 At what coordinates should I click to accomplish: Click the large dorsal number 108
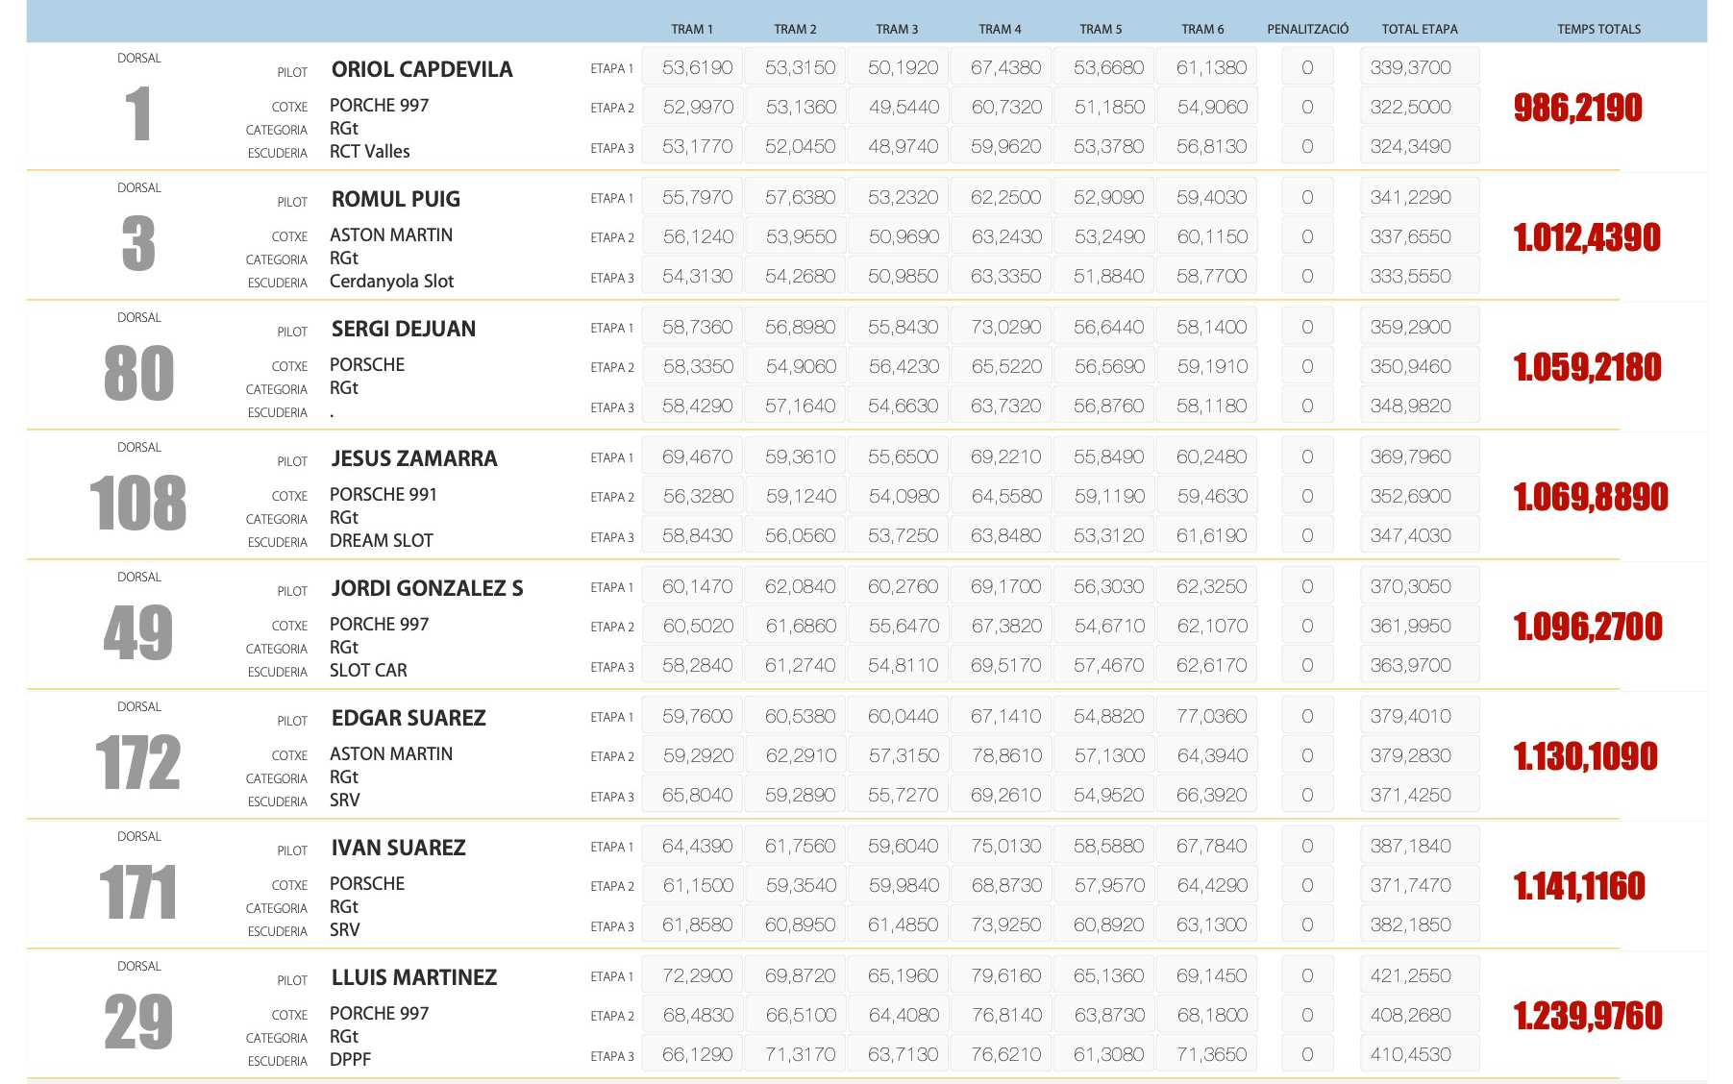coord(138,503)
